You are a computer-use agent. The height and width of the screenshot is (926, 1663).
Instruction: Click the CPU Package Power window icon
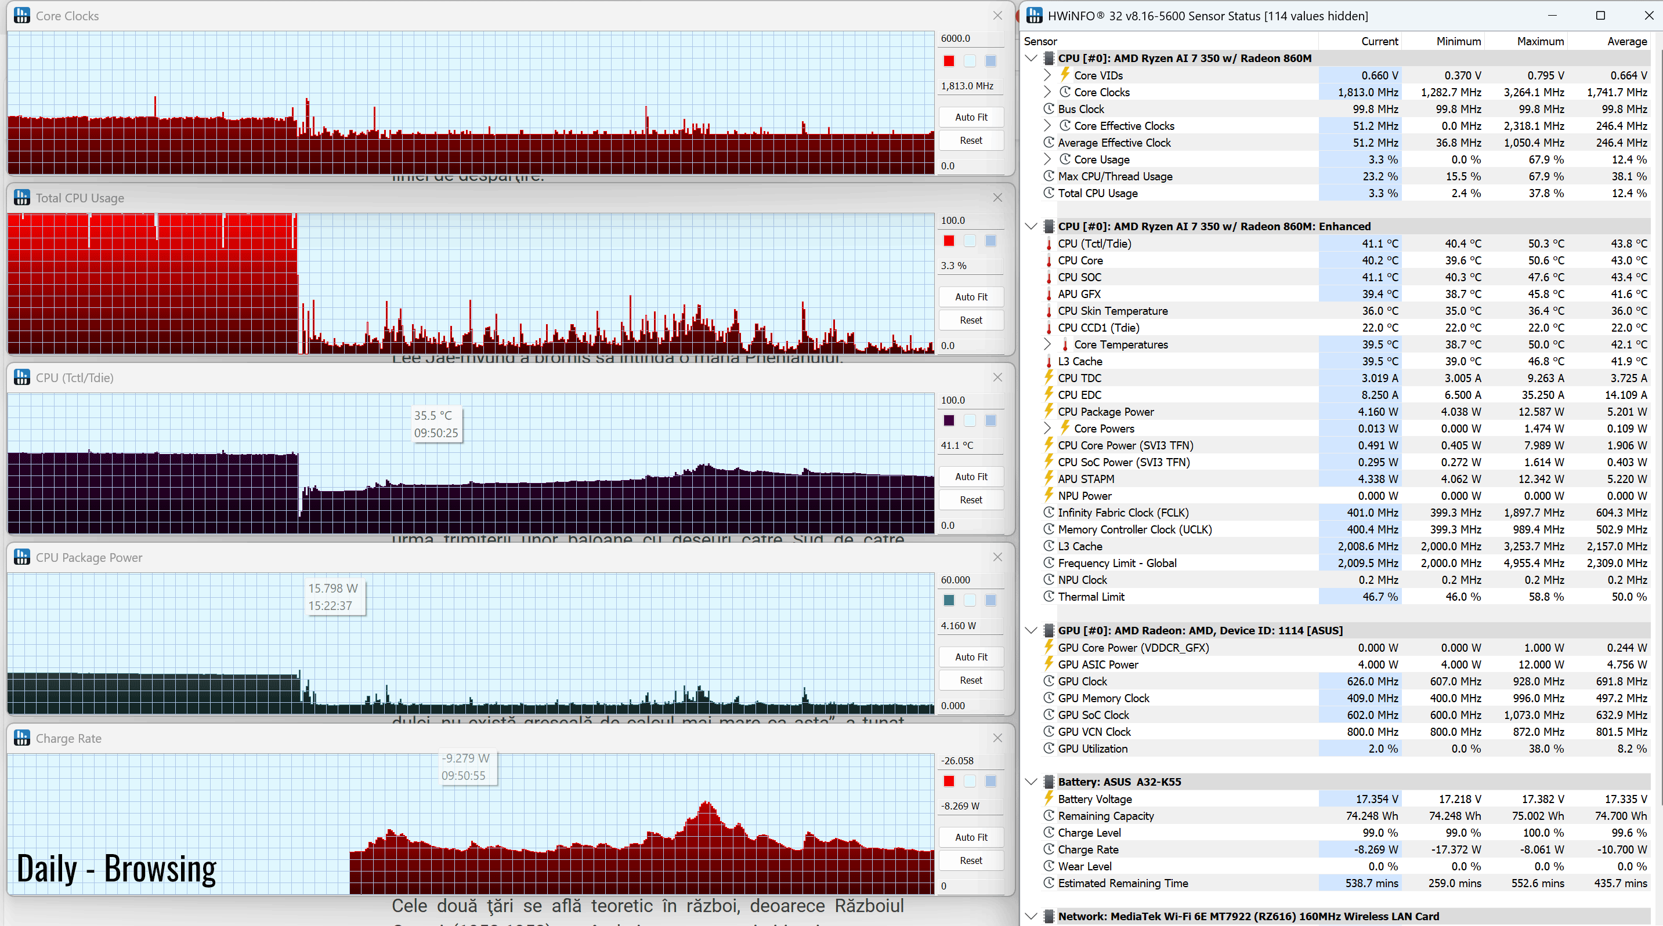click(22, 557)
